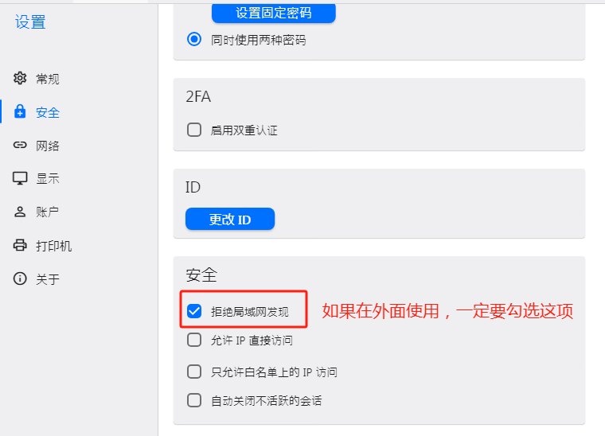Click the info icon beside 关于
The height and width of the screenshot is (436, 605).
click(x=21, y=279)
